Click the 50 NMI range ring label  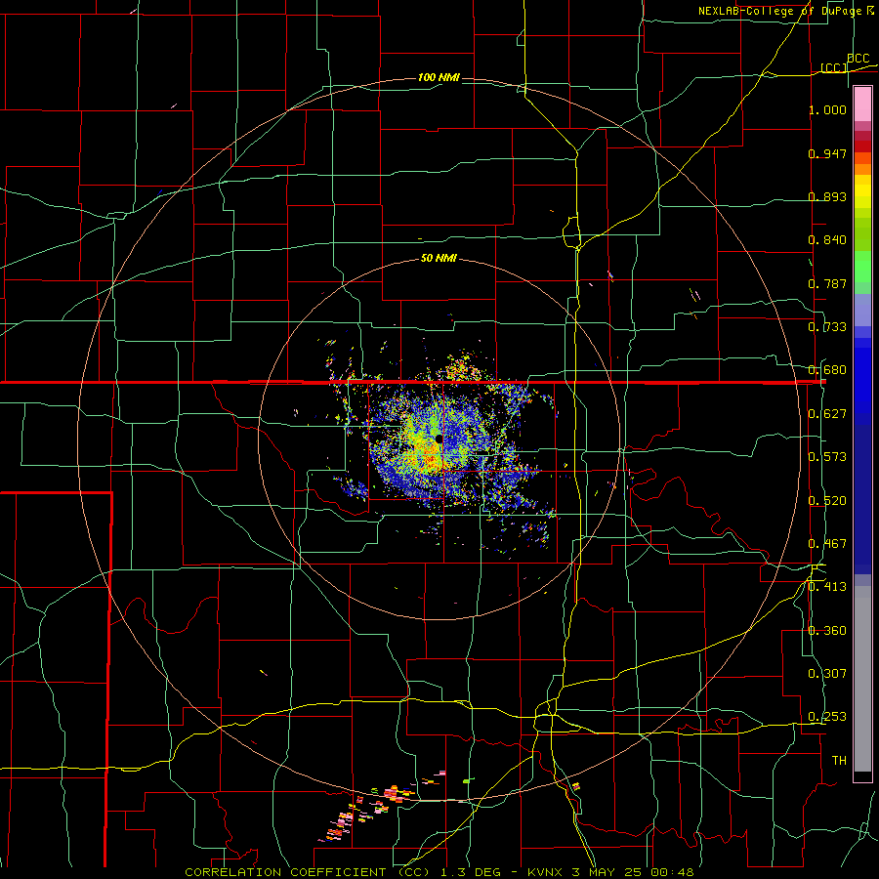[x=439, y=259]
